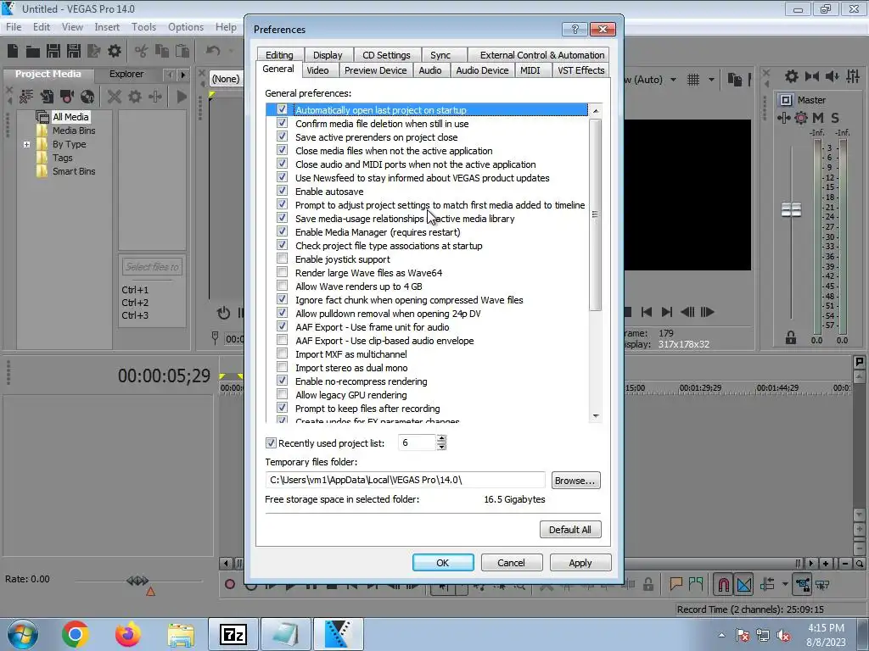The width and height of the screenshot is (869, 651).
Task: Click the Copy Snapshot icon in the video preview
Action: [734, 80]
